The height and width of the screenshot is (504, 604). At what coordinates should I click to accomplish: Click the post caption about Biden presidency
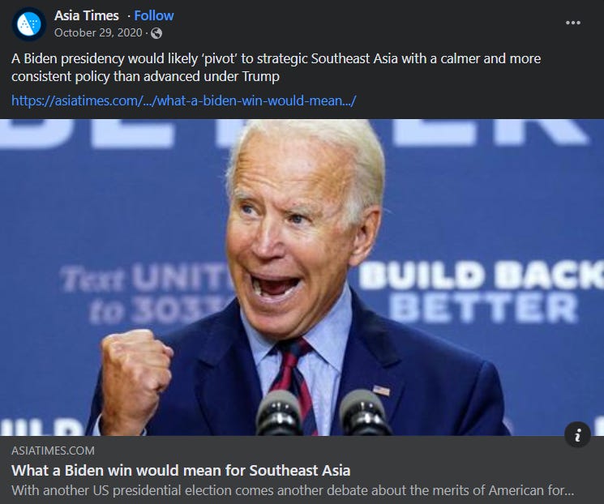pos(276,67)
